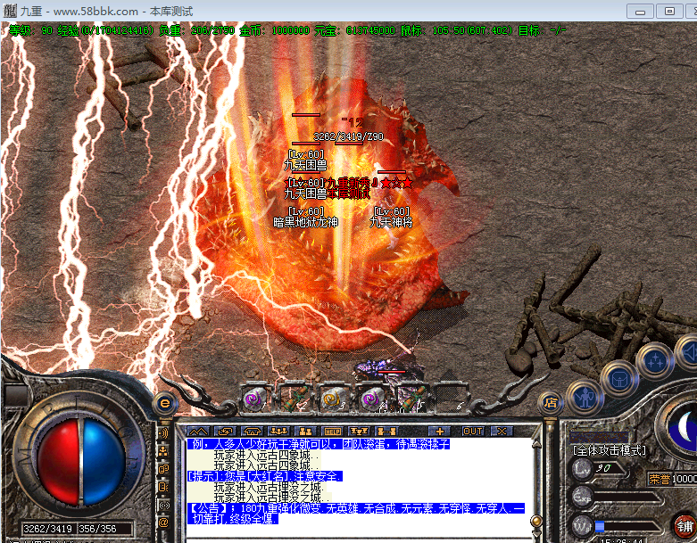
Task: Click the trophy ranking icon in chat toolbar
Action: click(359, 432)
